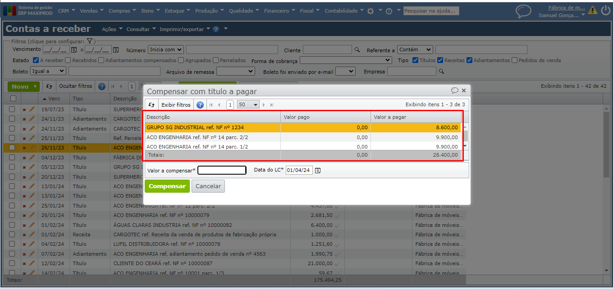Click the Valor a compensar input field
The image size is (613, 289).
coord(222,170)
